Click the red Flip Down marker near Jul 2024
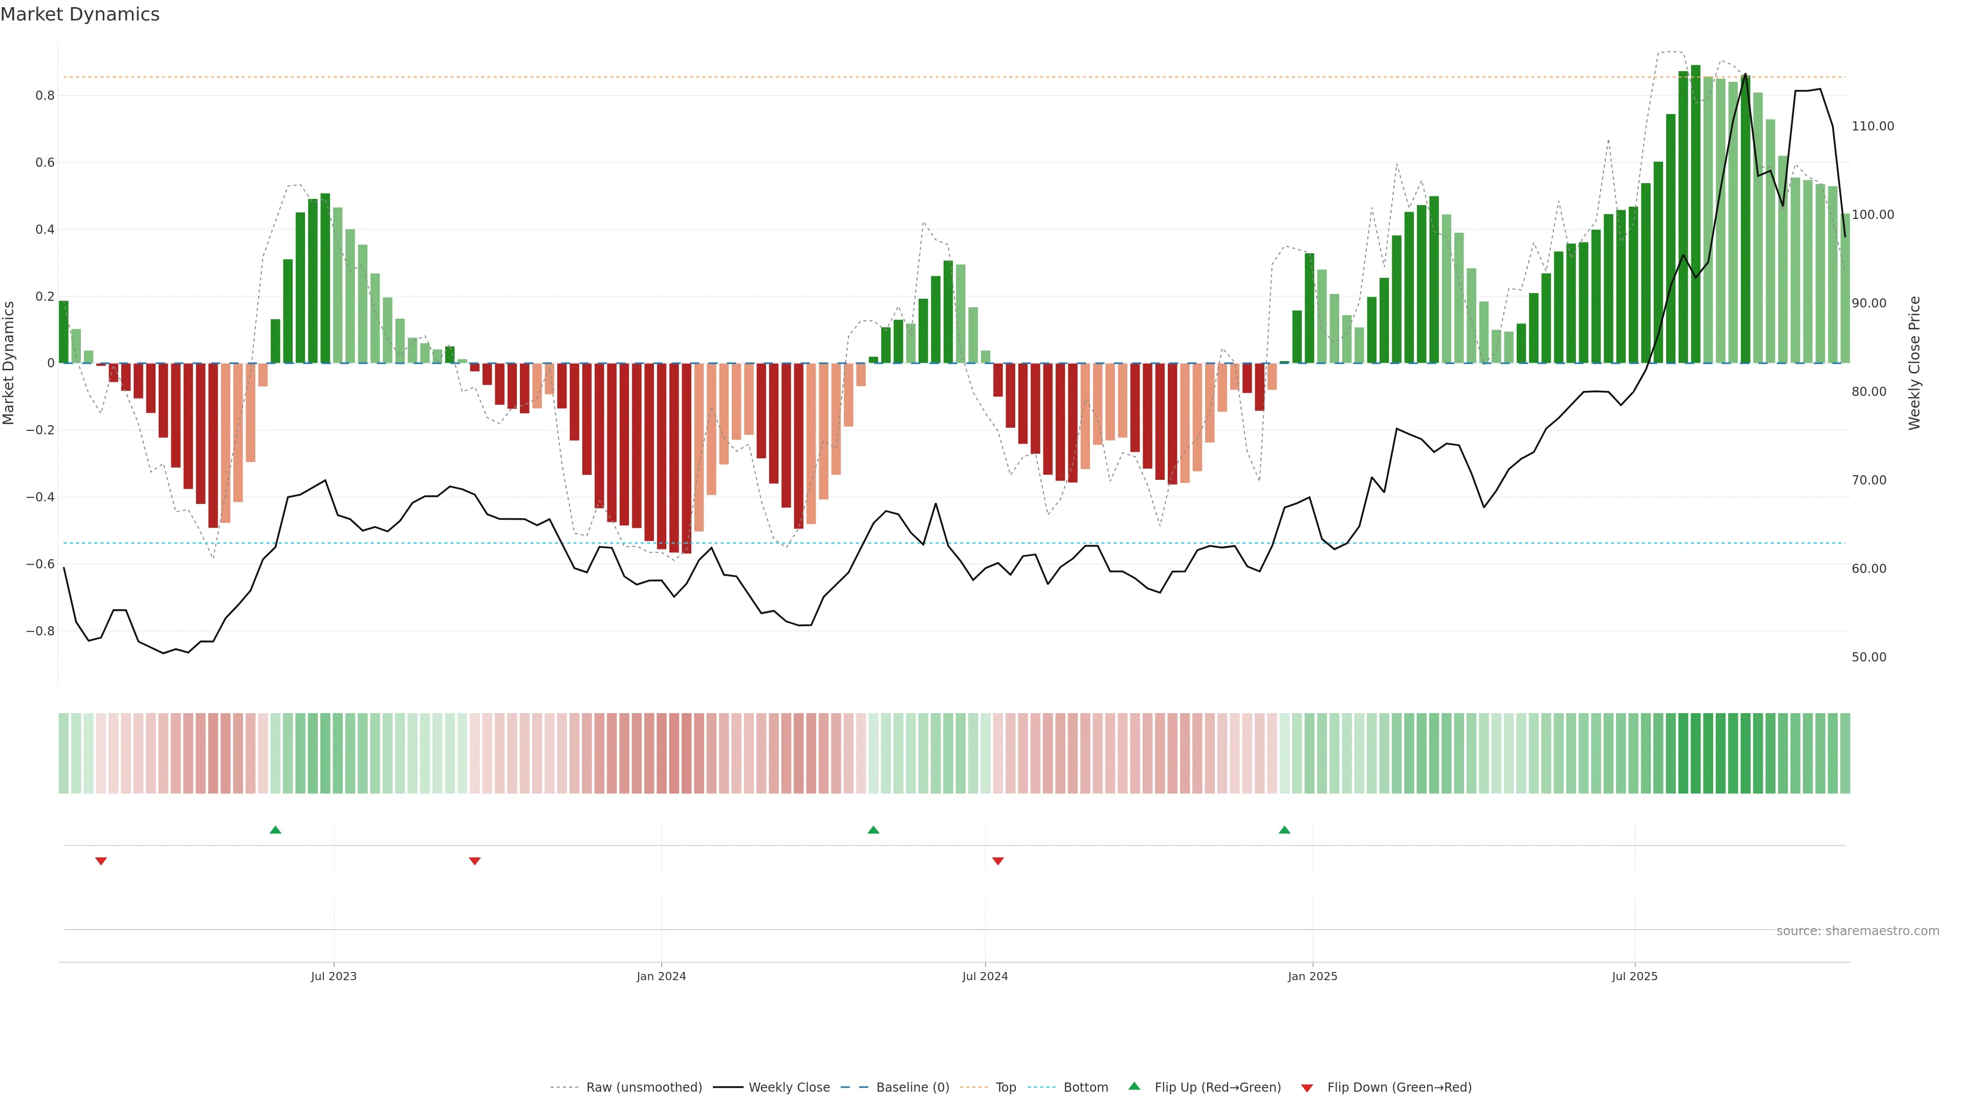1965x1105 pixels. (x=998, y=861)
